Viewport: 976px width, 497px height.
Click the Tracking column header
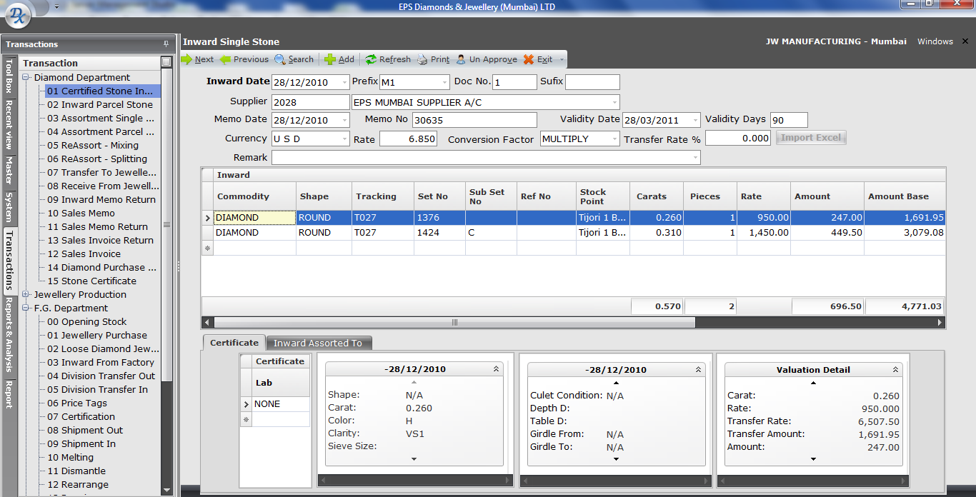pyautogui.click(x=382, y=196)
